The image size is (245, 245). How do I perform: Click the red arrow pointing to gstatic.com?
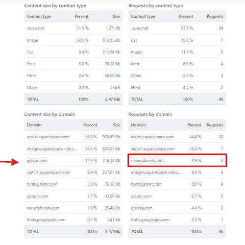pos(9,162)
